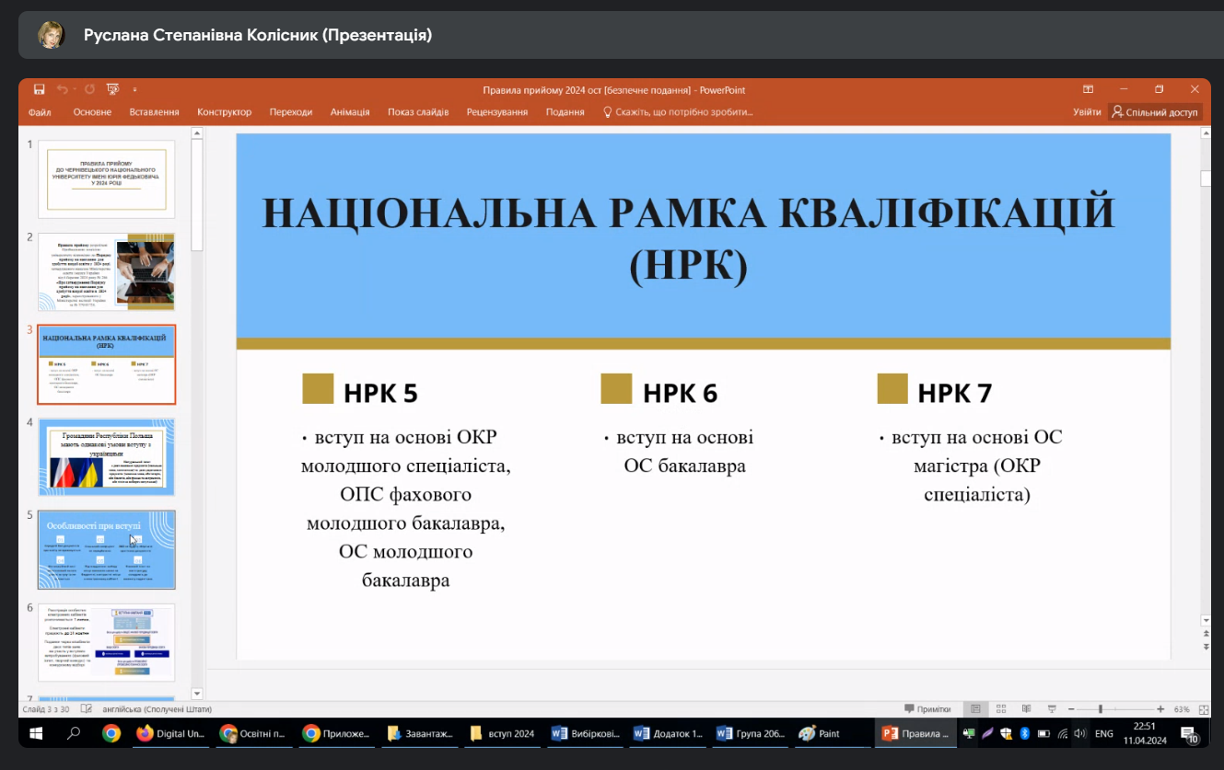The height and width of the screenshot is (770, 1224).
Task: Open Ribbon Display Options icon
Action: tap(1088, 89)
